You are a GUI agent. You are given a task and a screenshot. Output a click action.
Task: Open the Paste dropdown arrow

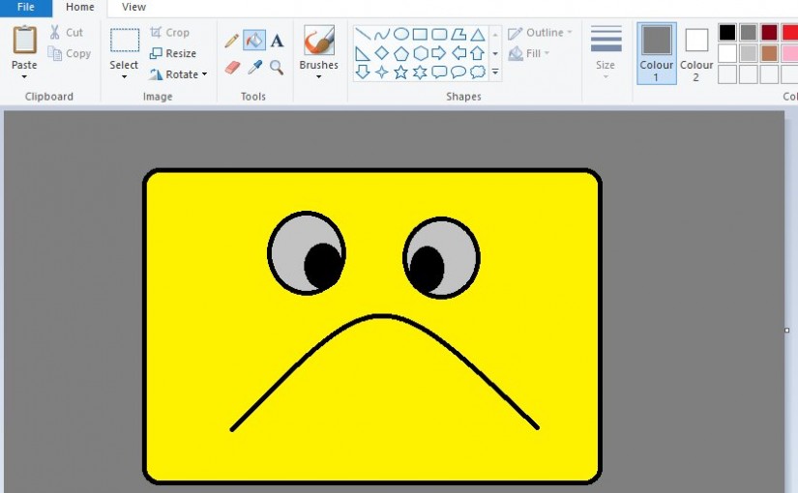click(24, 76)
